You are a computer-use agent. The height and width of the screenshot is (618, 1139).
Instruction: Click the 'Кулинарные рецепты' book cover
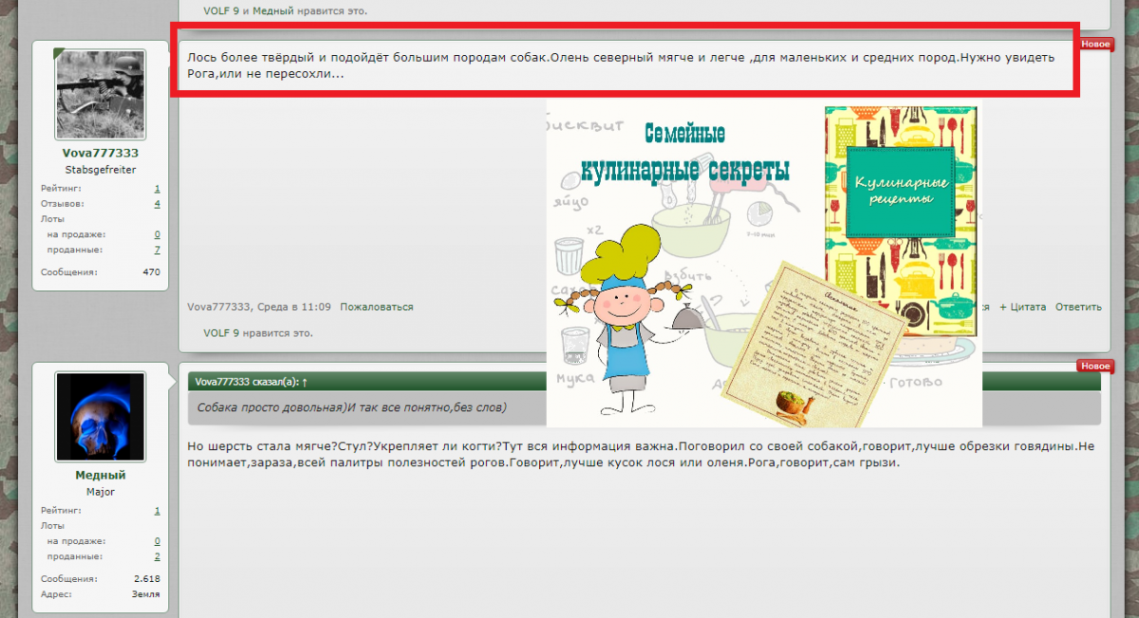[902, 221]
